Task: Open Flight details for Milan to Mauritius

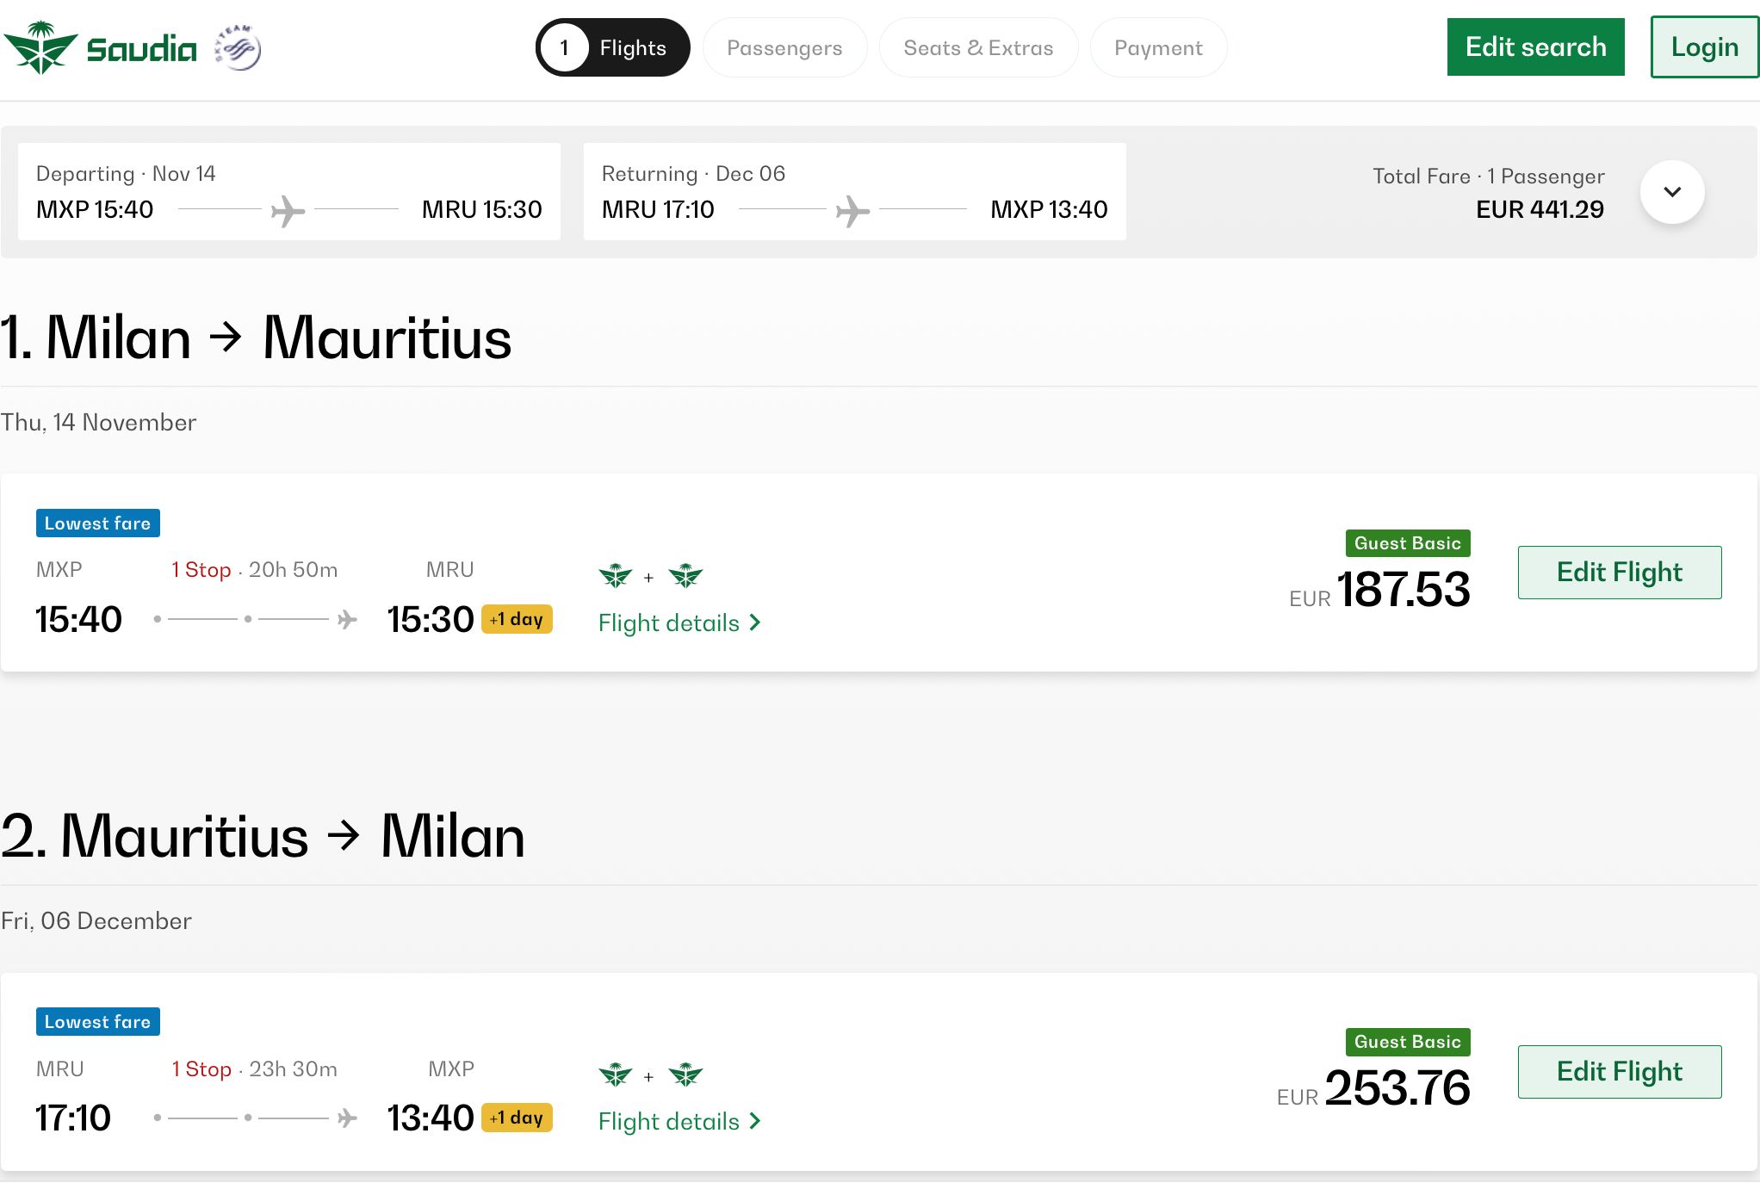Action: click(679, 623)
